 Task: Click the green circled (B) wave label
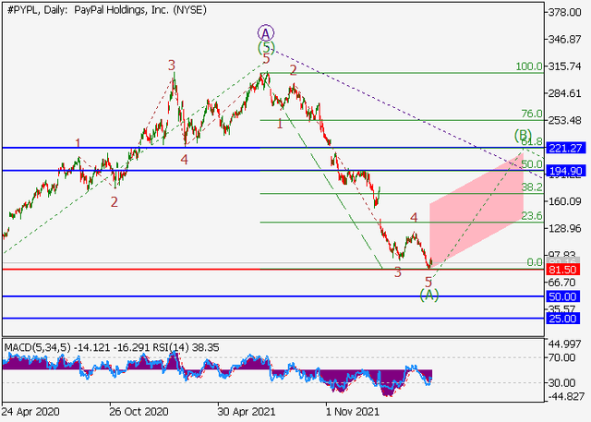(524, 136)
